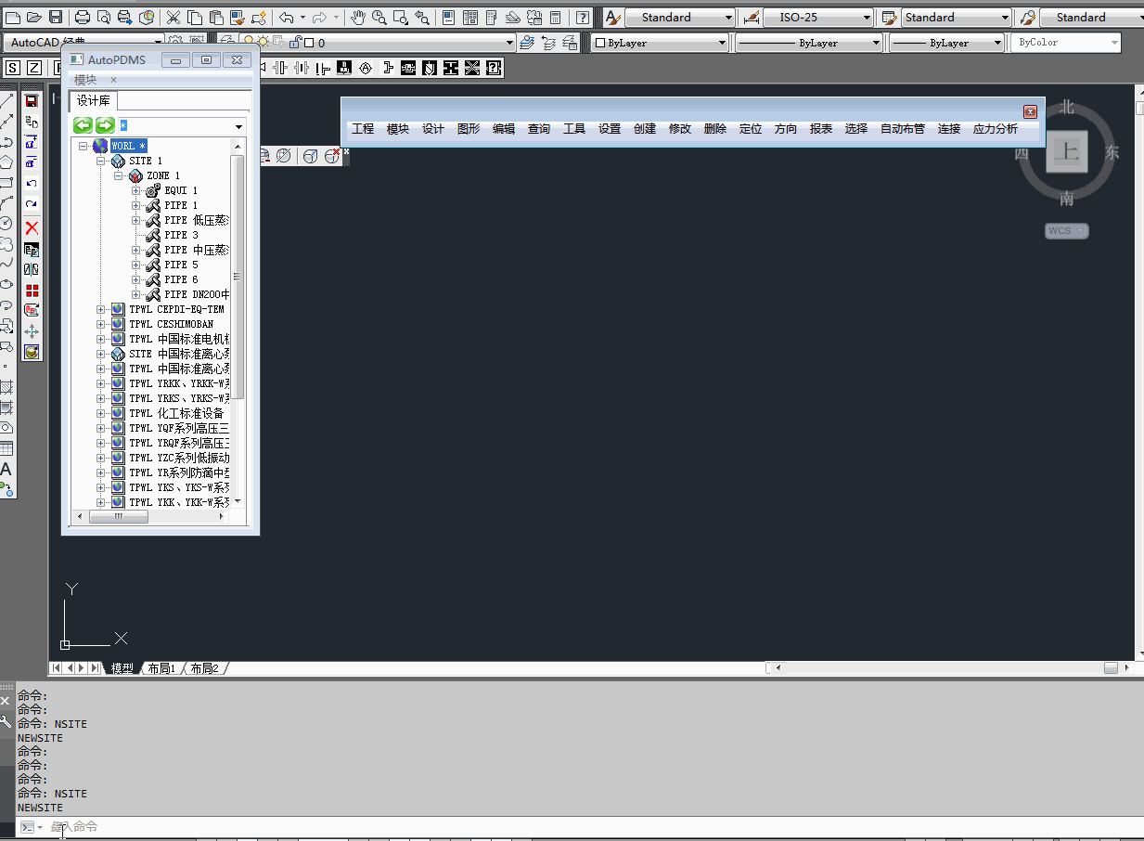The height and width of the screenshot is (841, 1144).
Task: Click the Plot printer icon
Action: tap(82, 18)
